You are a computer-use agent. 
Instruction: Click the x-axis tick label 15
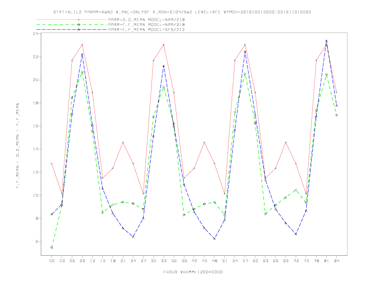point(102,261)
